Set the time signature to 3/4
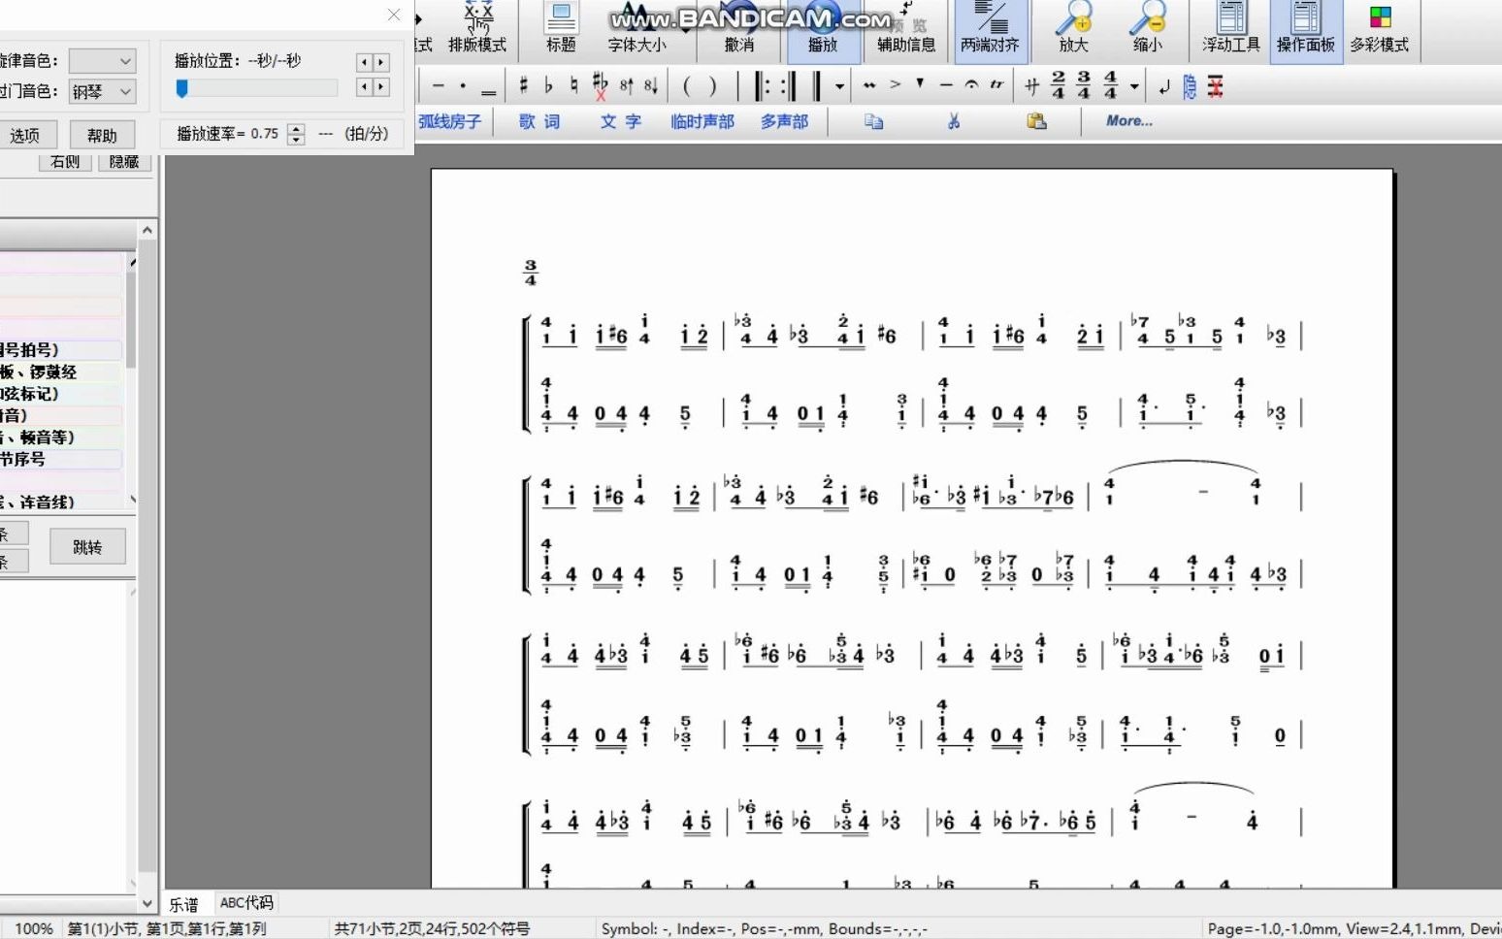 tap(1084, 85)
